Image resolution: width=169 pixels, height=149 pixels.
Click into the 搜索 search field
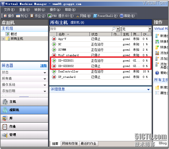click(x=81, y=29)
